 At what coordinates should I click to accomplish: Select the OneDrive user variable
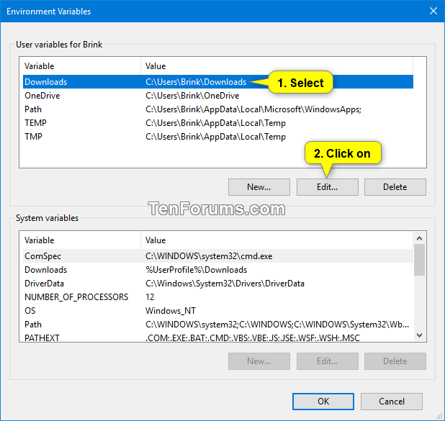coord(218,96)
